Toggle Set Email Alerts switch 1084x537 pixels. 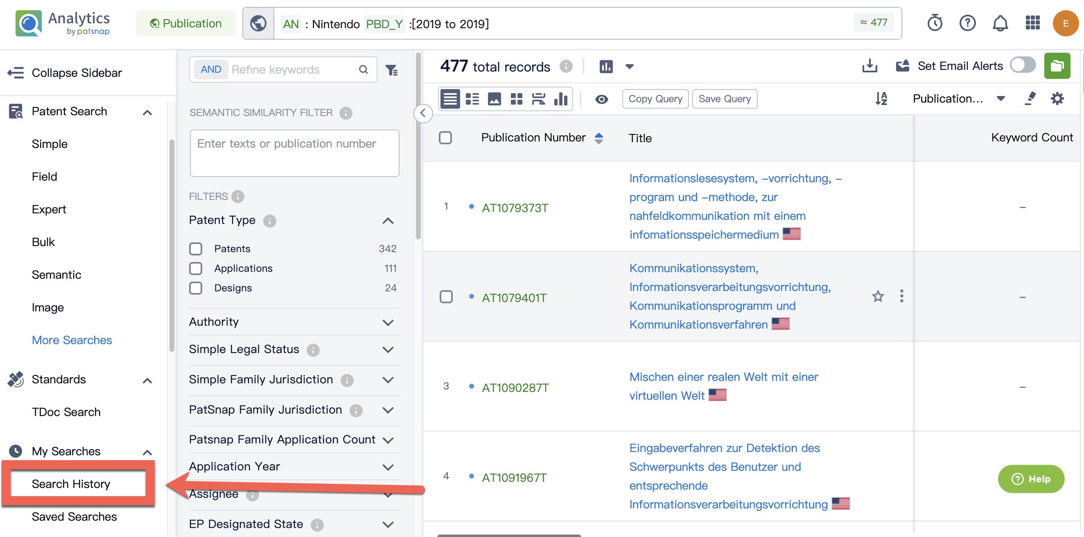(x=1023, y=65)
